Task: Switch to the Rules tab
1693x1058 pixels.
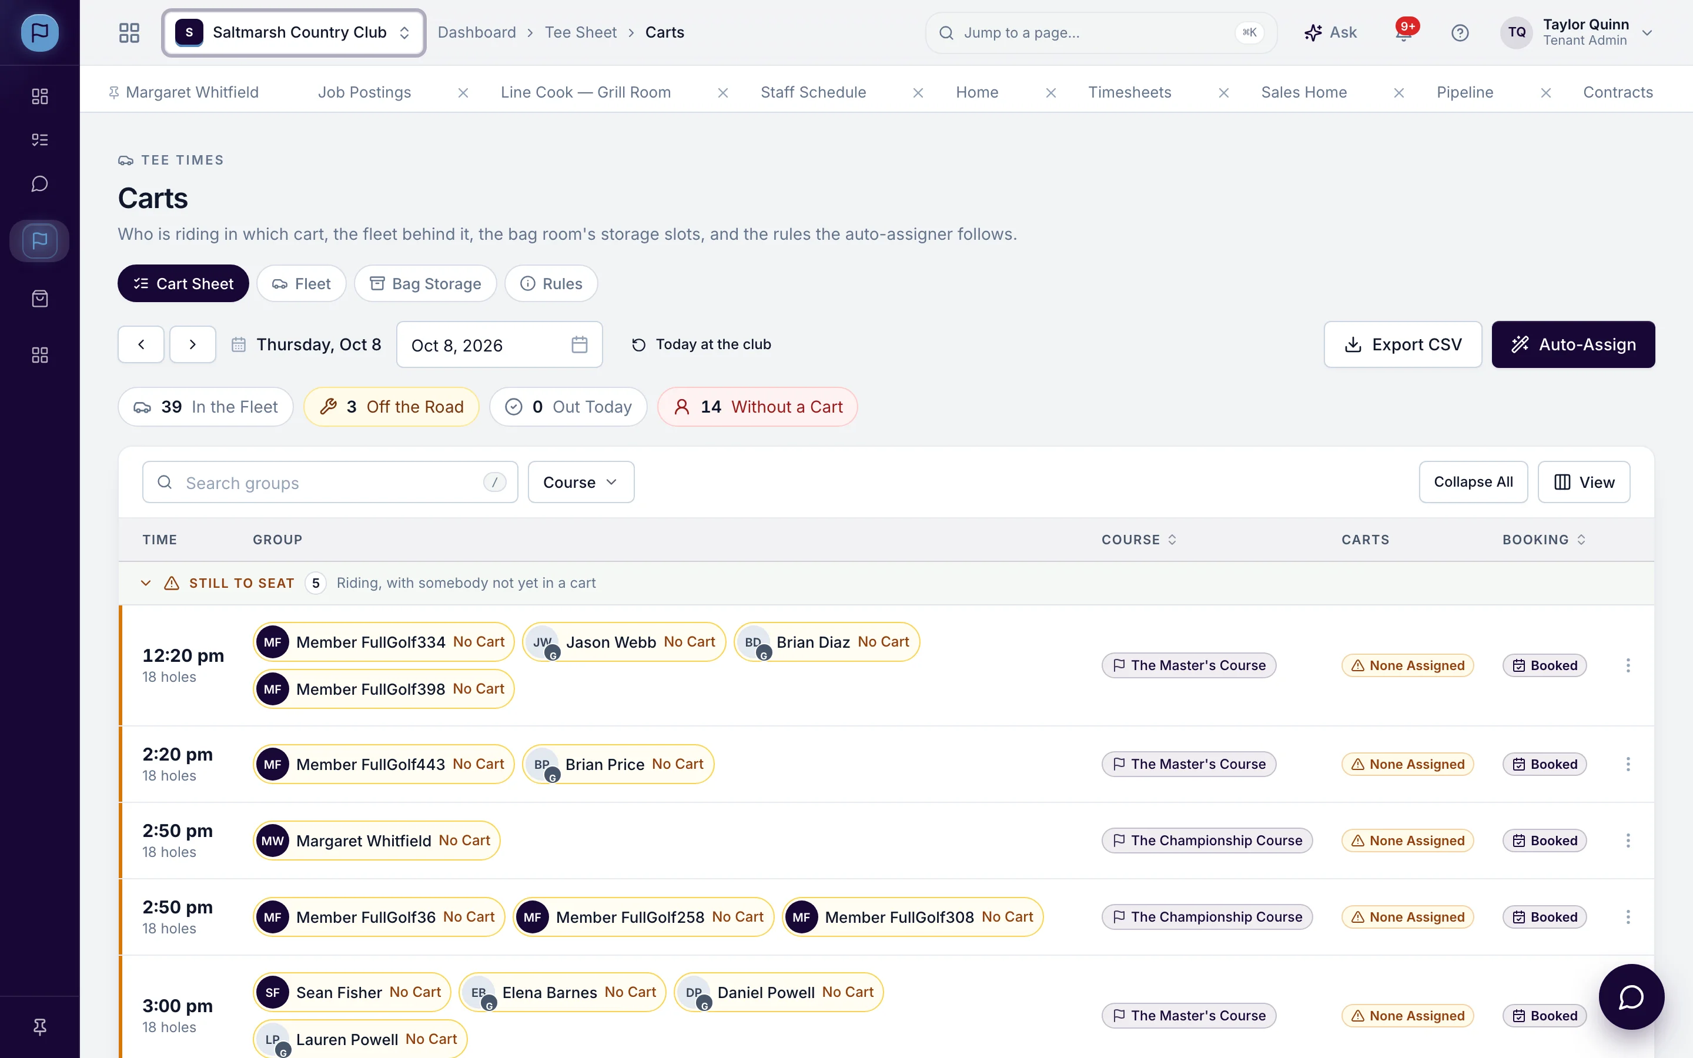Action: click(x=551, y=283)
